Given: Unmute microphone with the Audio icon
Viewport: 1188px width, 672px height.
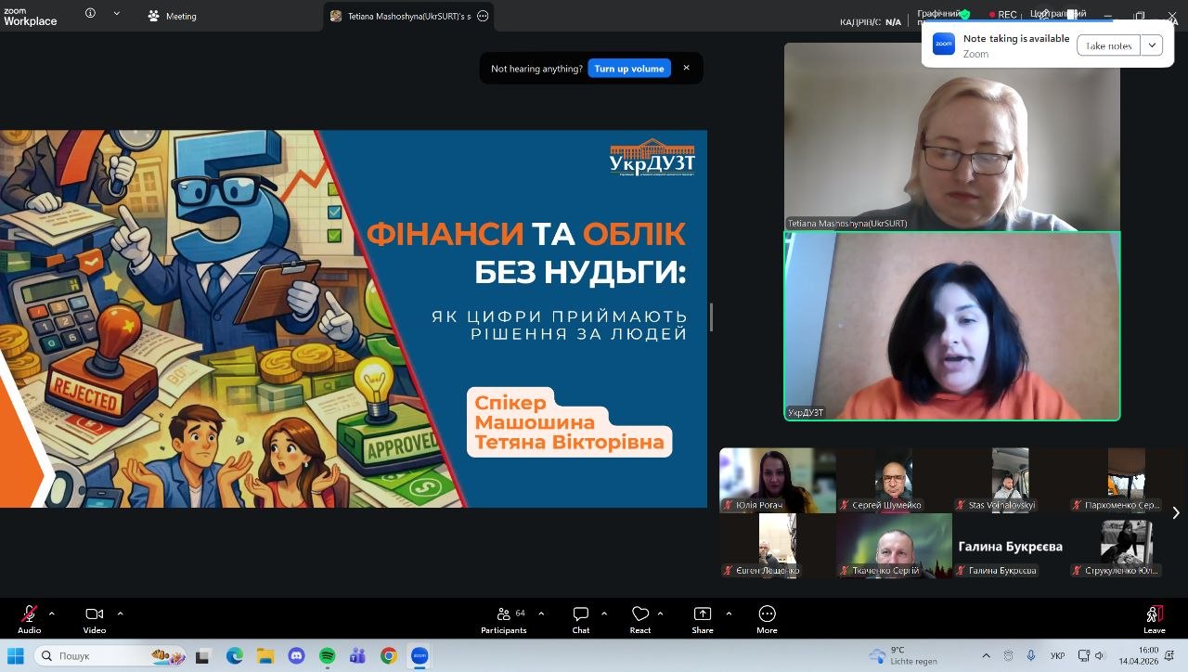Looking at the screenshot, I should 30,614.
